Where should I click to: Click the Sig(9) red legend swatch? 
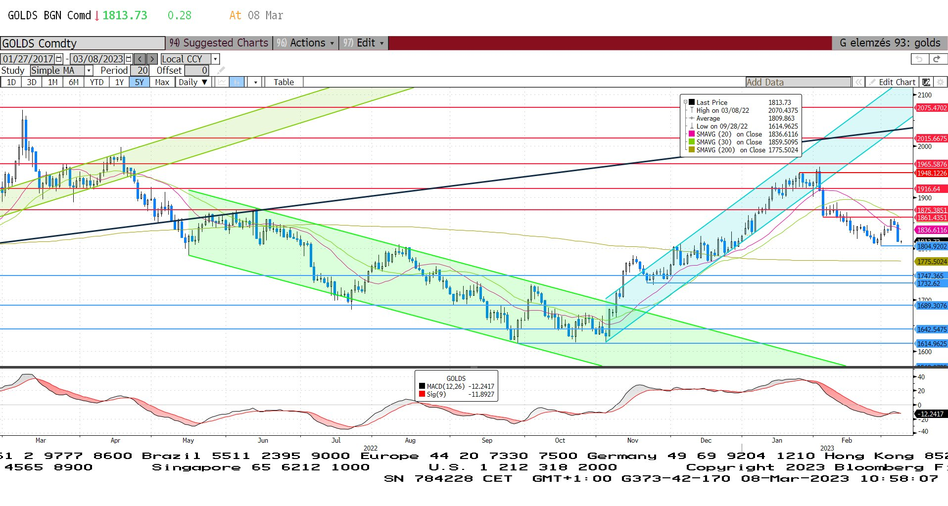(x=422, y=394)
